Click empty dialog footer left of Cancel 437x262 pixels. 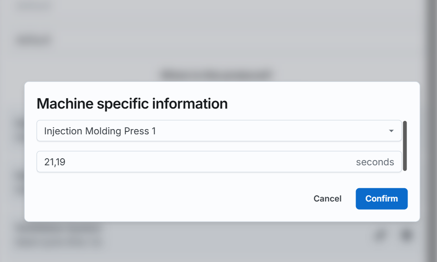click(x=167, y=199)
